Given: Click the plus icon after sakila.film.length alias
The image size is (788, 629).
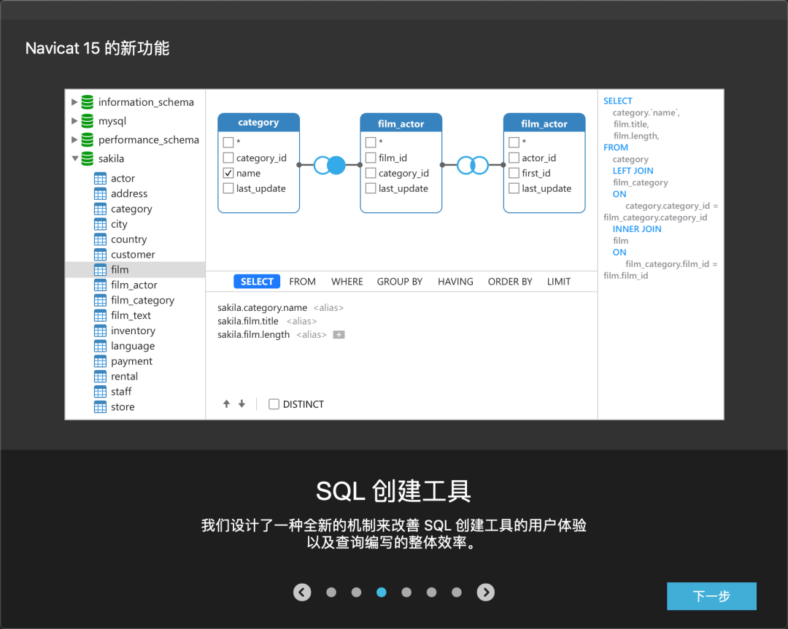Looking at the screenshot, I should (339, 335).
